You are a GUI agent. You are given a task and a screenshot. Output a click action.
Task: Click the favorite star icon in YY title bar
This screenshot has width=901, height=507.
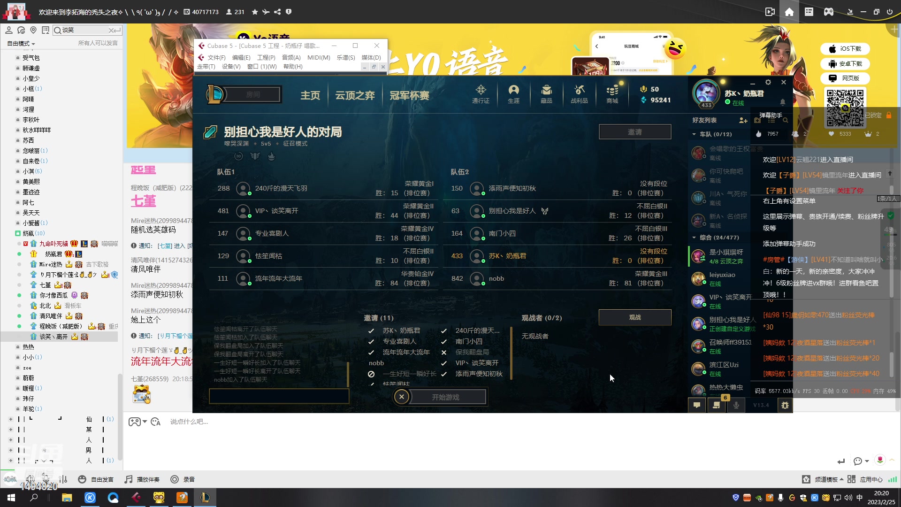[x=255, y=12]
